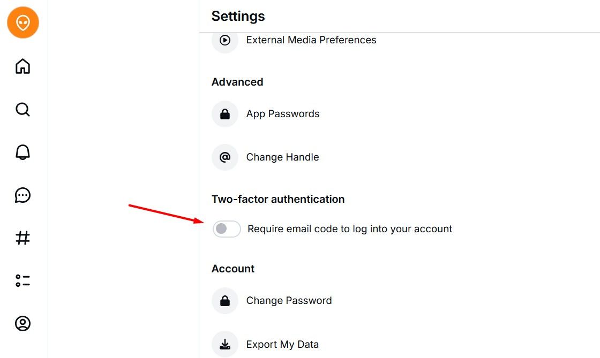Open App Passwords settings
Viewport: 600px width, 358px height.
pyautogui.click(x=283, y=114)
